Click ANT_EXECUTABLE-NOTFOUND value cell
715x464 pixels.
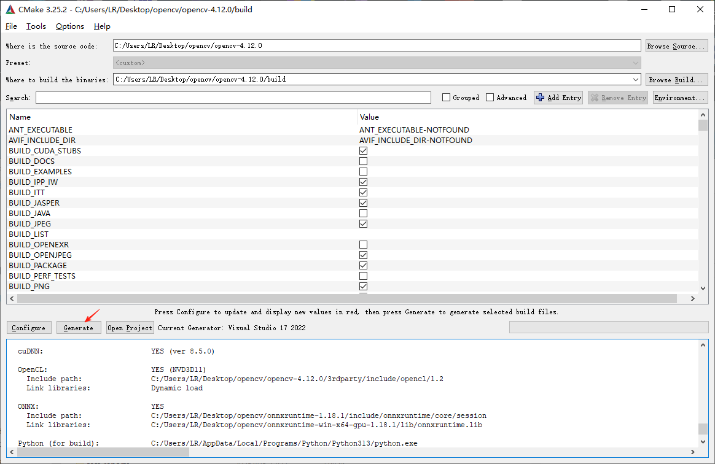[x=414, y=130]
